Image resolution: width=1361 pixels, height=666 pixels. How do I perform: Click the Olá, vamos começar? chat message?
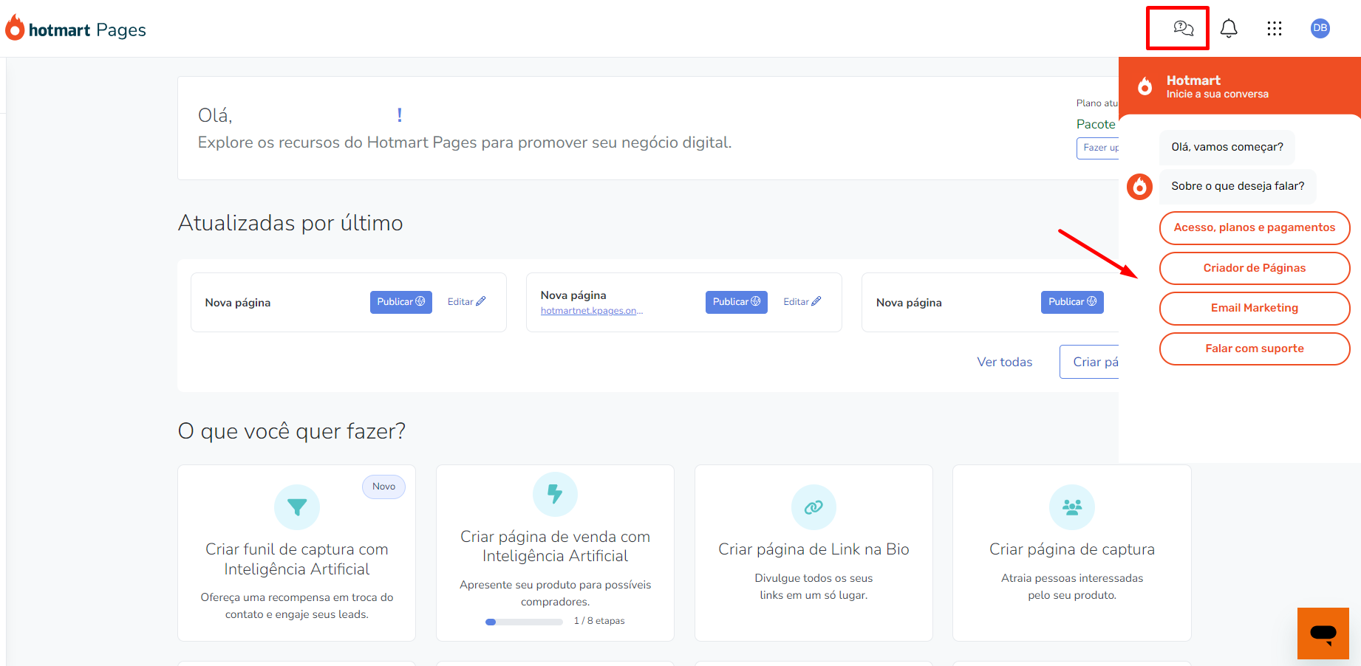(x=1227, y=147)
